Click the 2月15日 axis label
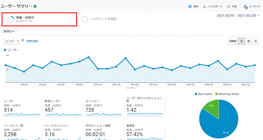 click(x=135, y=85)
